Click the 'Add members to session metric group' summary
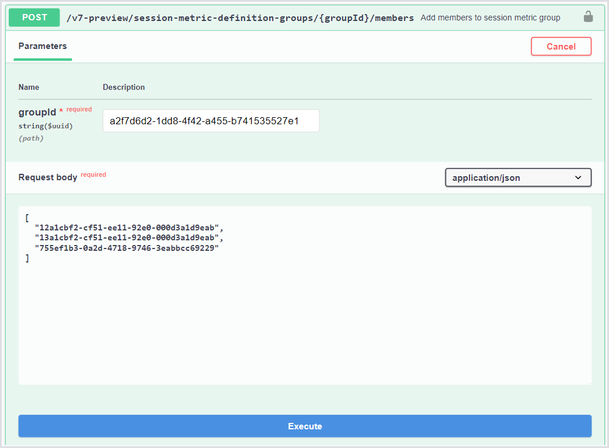This screenshot has height=448, width=609. [490, 17]
